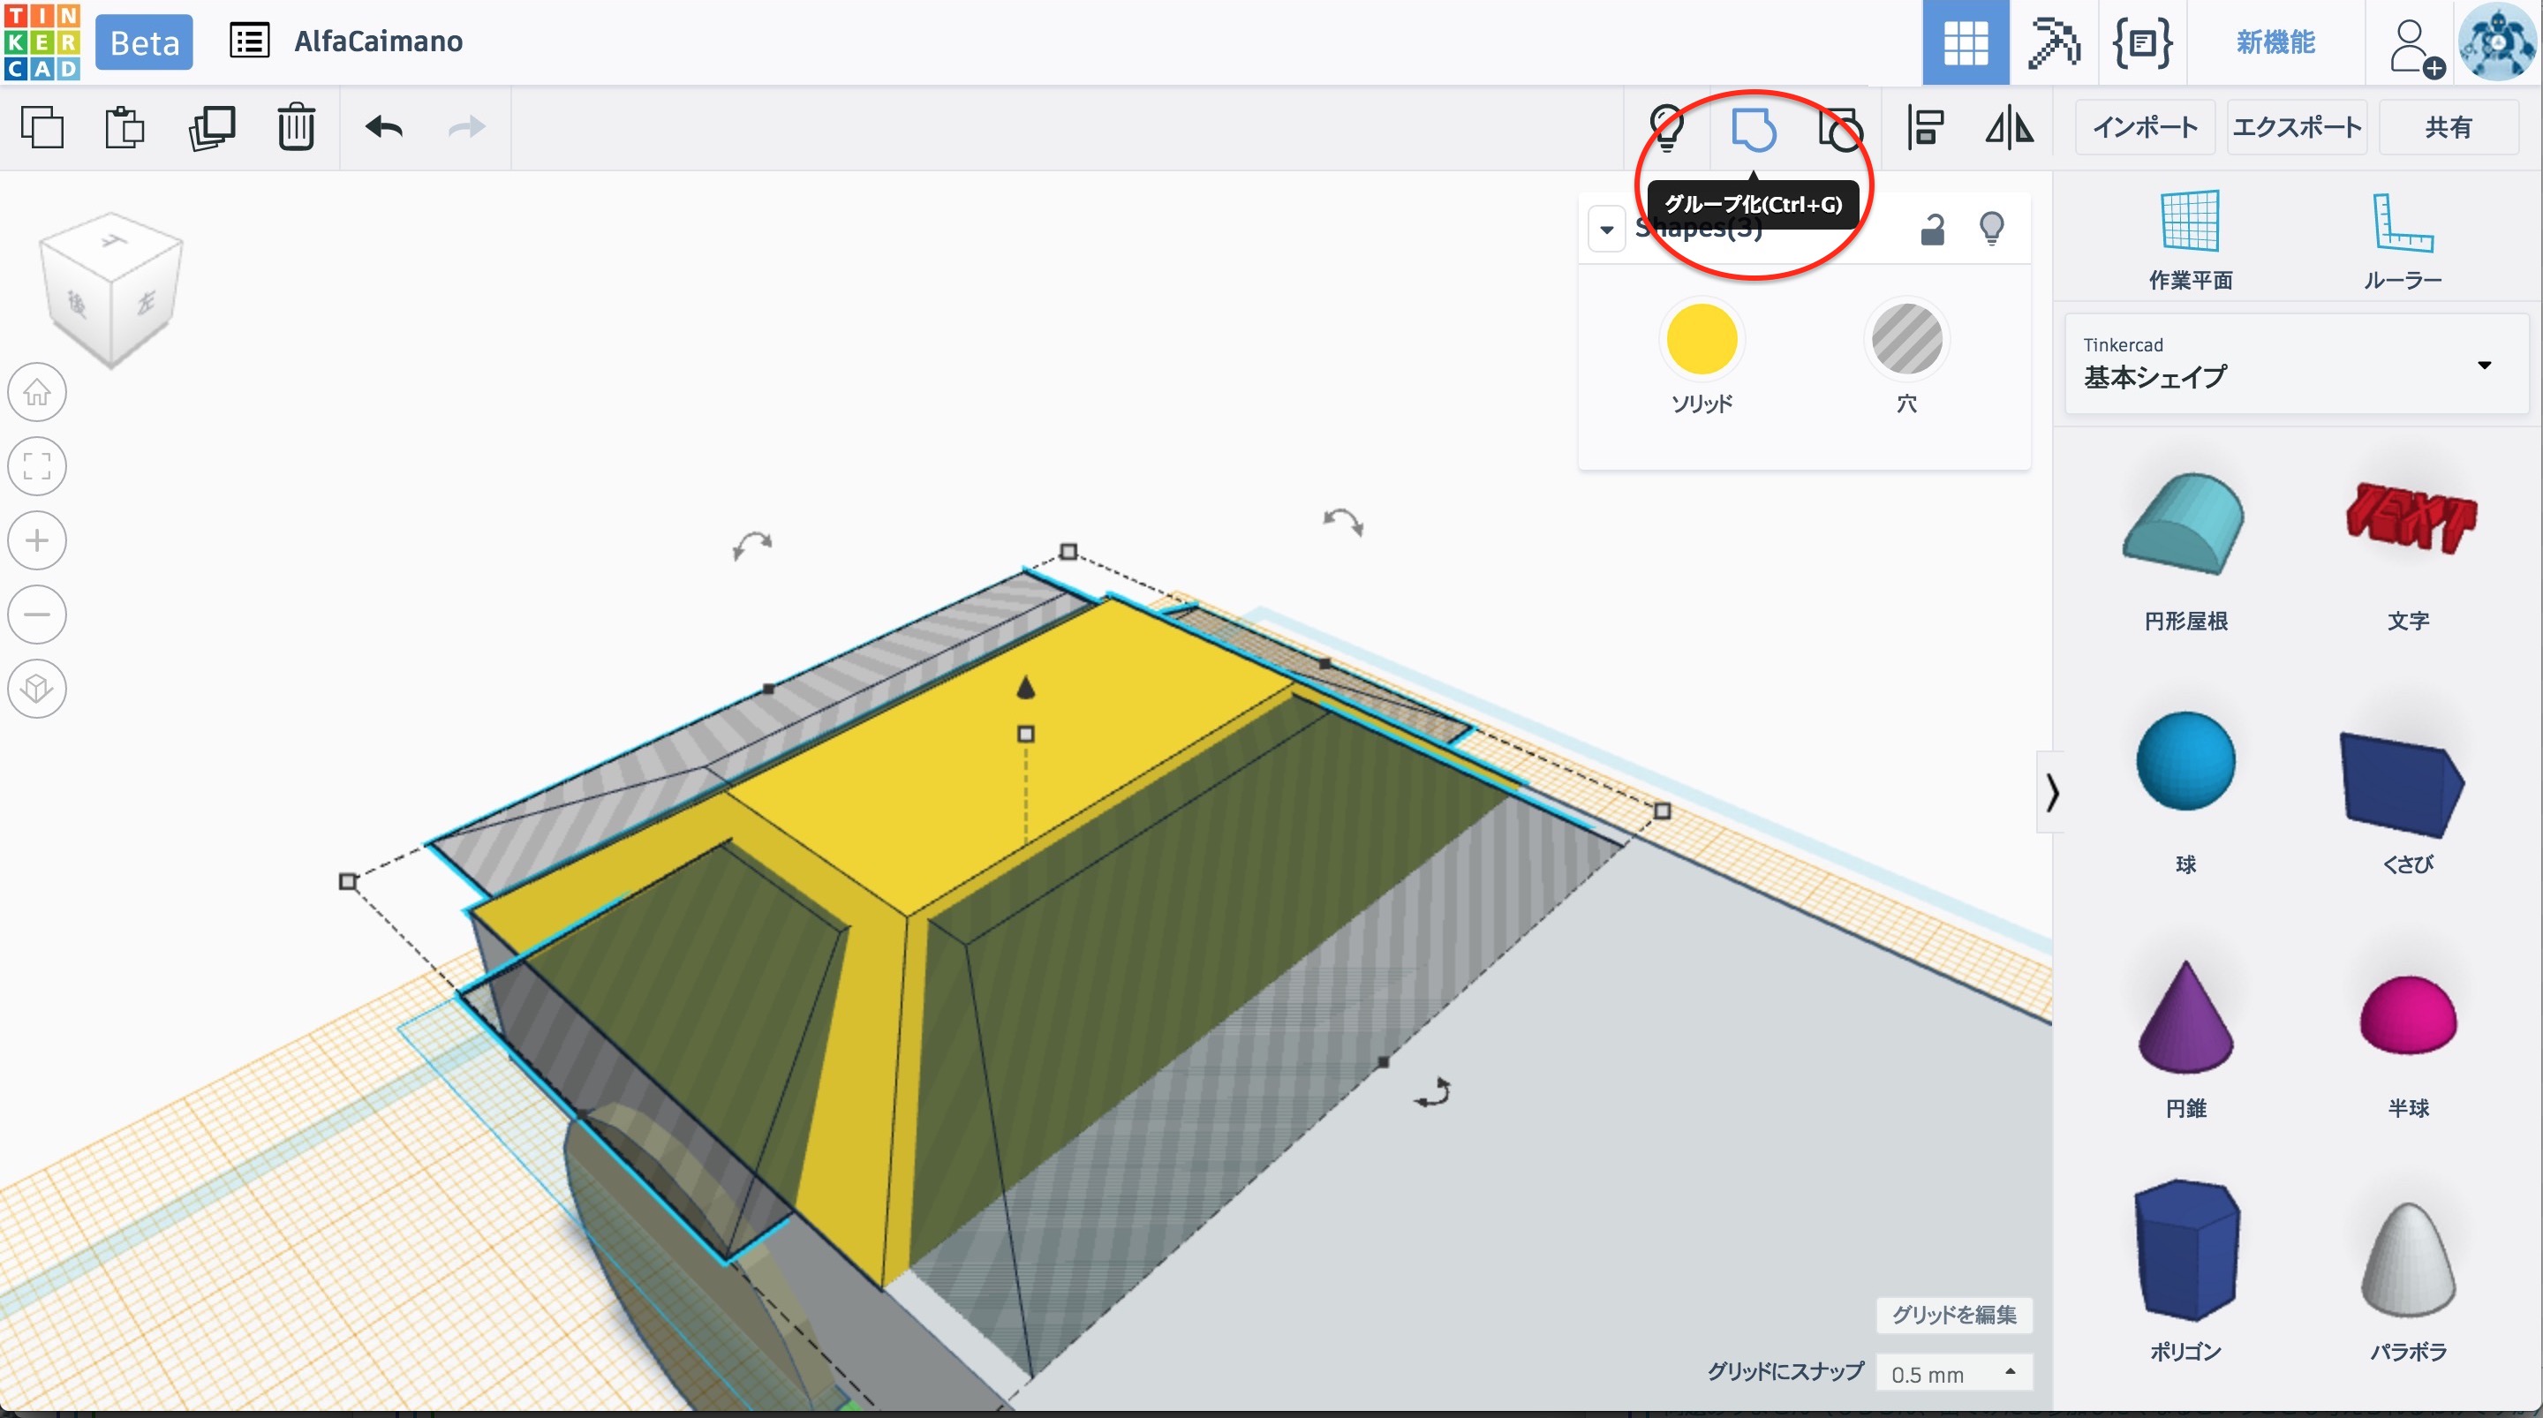The height and width of the screenshot is (1418, 2543).
Task: Click the Duplicate icon in toolbar
Action: (211, 128)
